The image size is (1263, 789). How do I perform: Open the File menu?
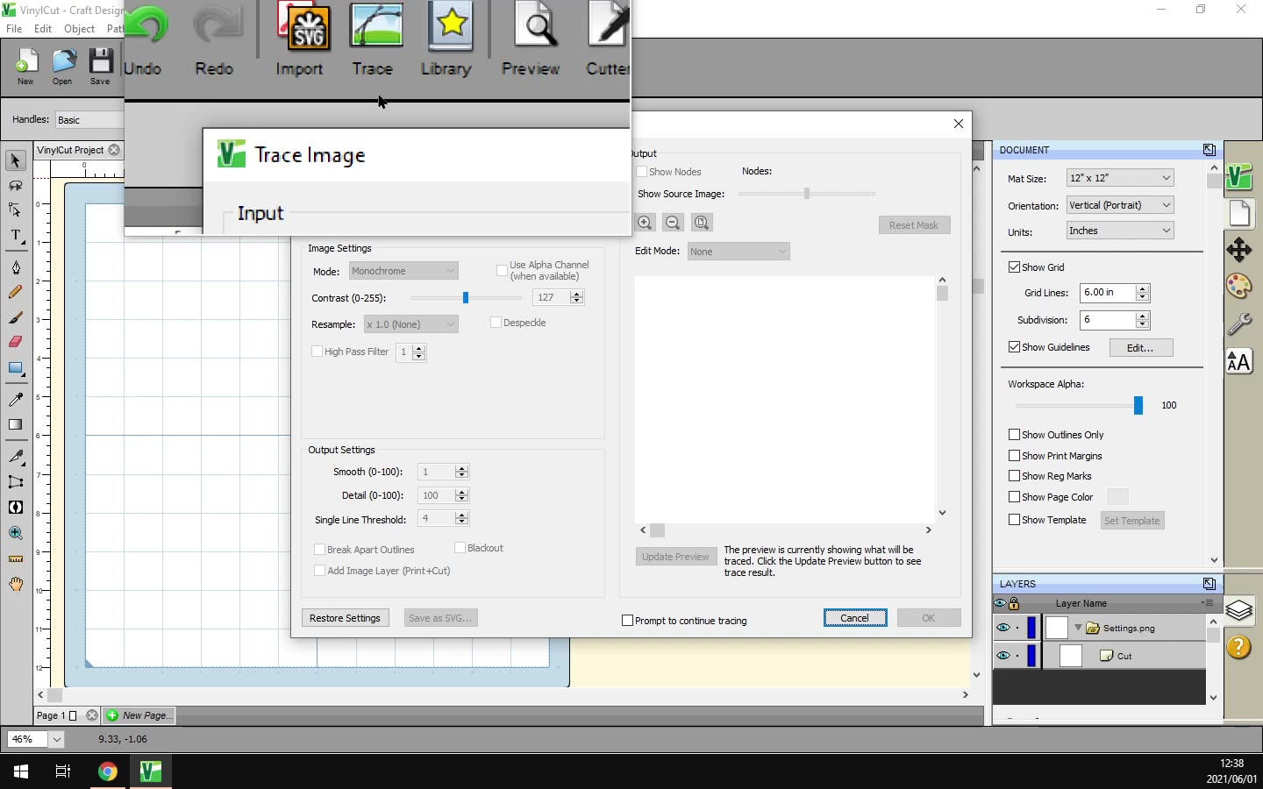point(14,29)
